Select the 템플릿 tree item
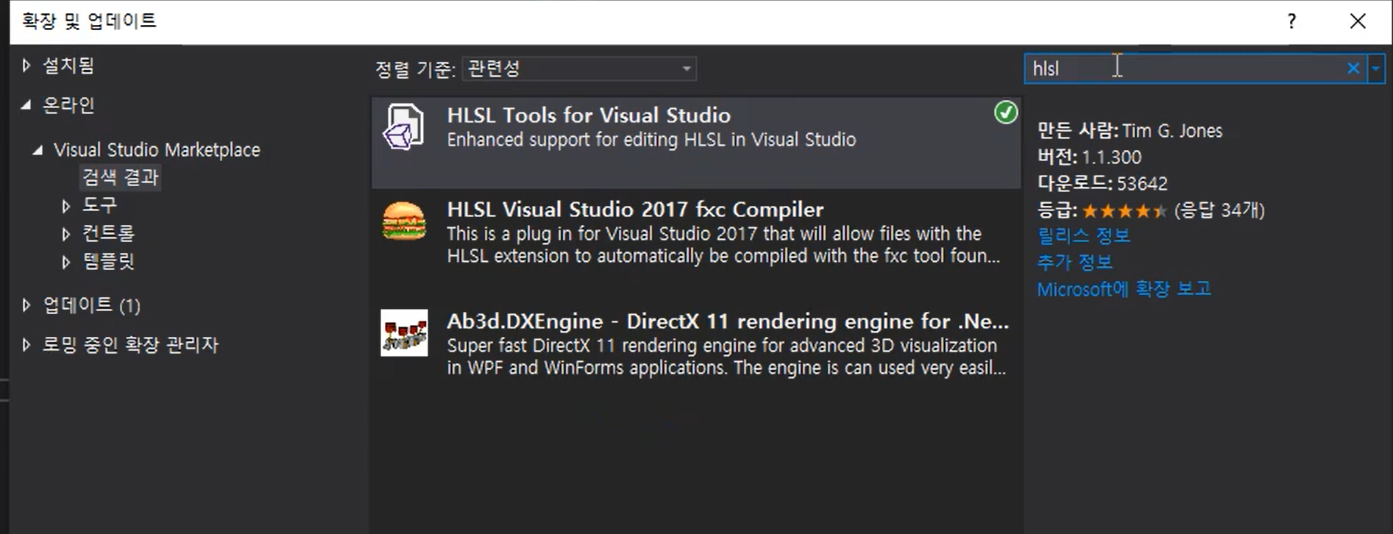Screen dimensions: 1393x534 (109, 262)
